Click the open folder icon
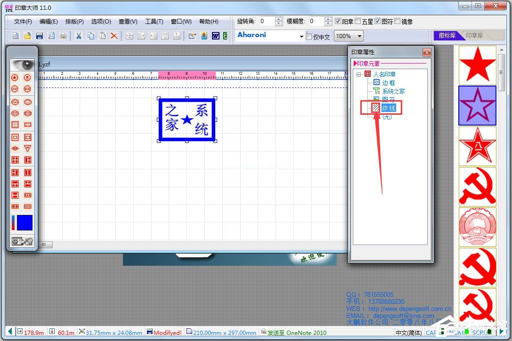The height and width of the screenshot is (341, 512). (x=28, y=36)
